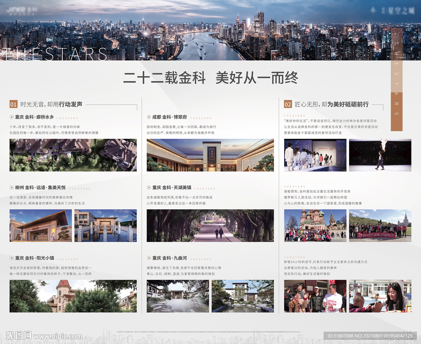
Task: Click the text line starting “美好你的生活”
Action: 330,121
